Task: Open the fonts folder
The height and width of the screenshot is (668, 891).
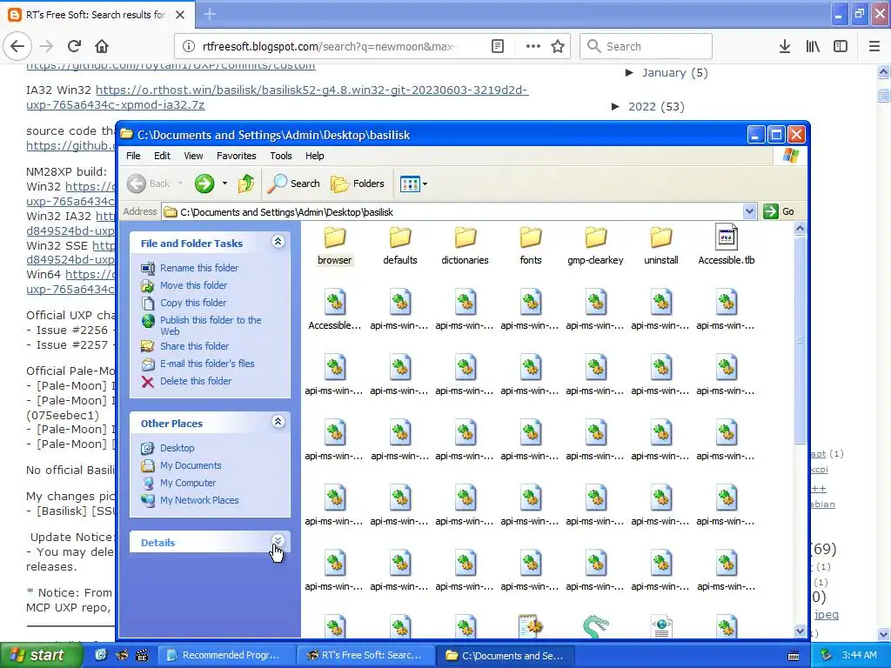Action: tap(530, 245)
